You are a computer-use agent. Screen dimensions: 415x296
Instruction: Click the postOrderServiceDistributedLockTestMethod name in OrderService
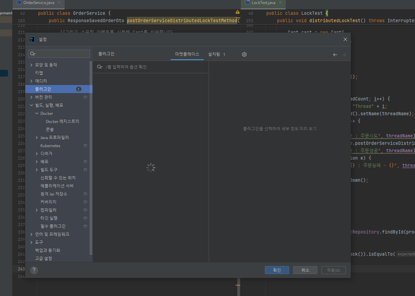[182, 20]
